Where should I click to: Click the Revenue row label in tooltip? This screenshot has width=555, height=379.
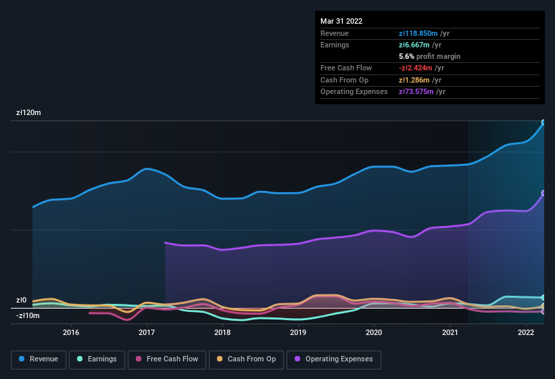click(335, 33)
